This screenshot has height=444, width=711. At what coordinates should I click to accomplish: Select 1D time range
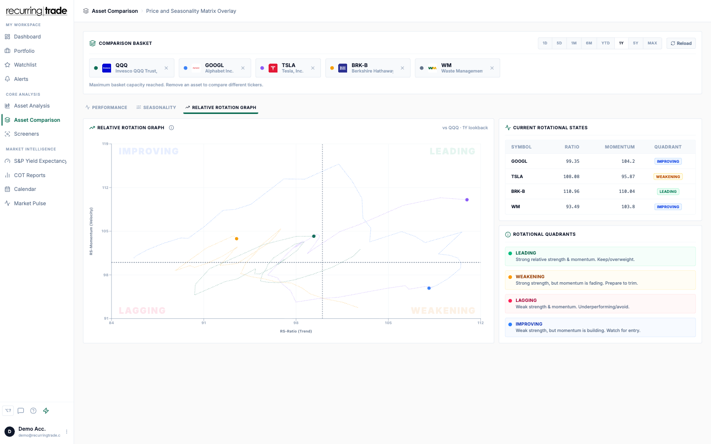coord(545,43)
